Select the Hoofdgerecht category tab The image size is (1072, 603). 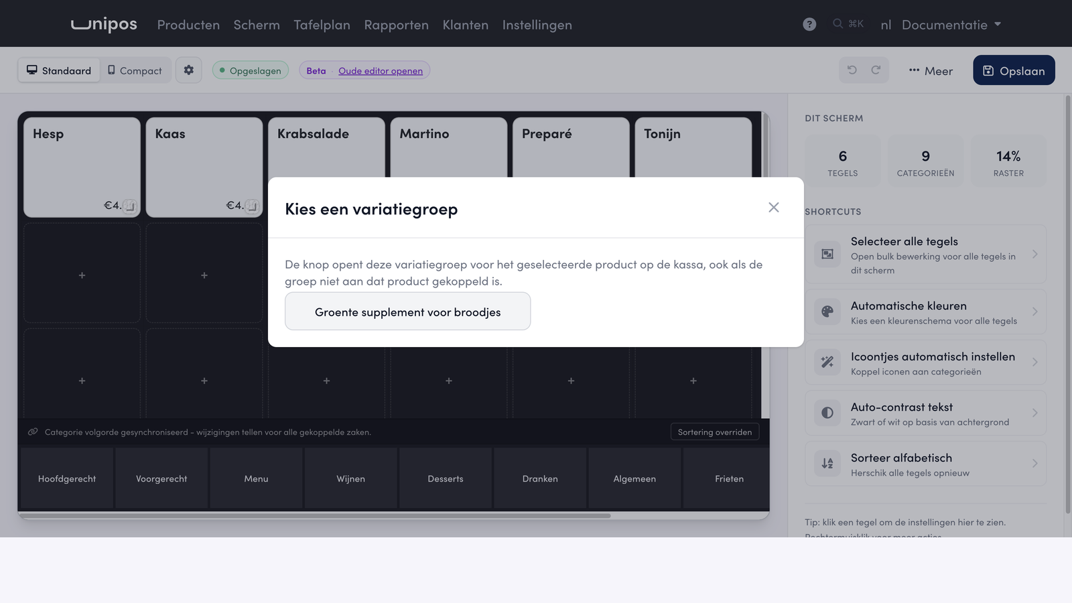coord(67,478)
